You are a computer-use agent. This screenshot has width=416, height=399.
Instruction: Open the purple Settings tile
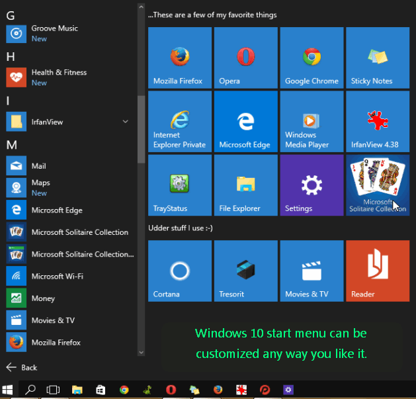(312, 185)
